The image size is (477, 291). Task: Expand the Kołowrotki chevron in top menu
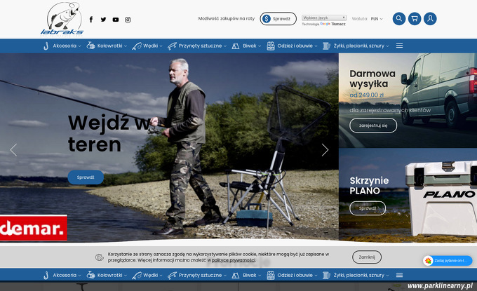[x=126, y=46]
